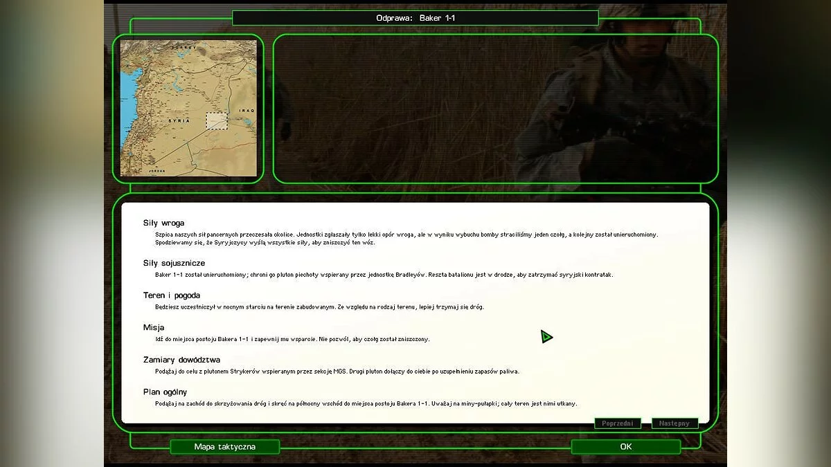Viewport: 831px width, 467px height.
Task: Select the Zamiary dowództwa heading
Action: (x=181, y=360)
